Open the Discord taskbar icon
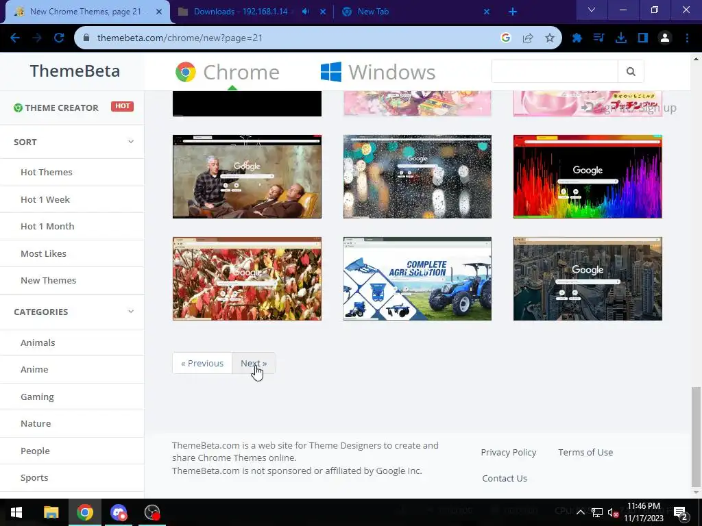The image size is (702, 526). (119, 512)
